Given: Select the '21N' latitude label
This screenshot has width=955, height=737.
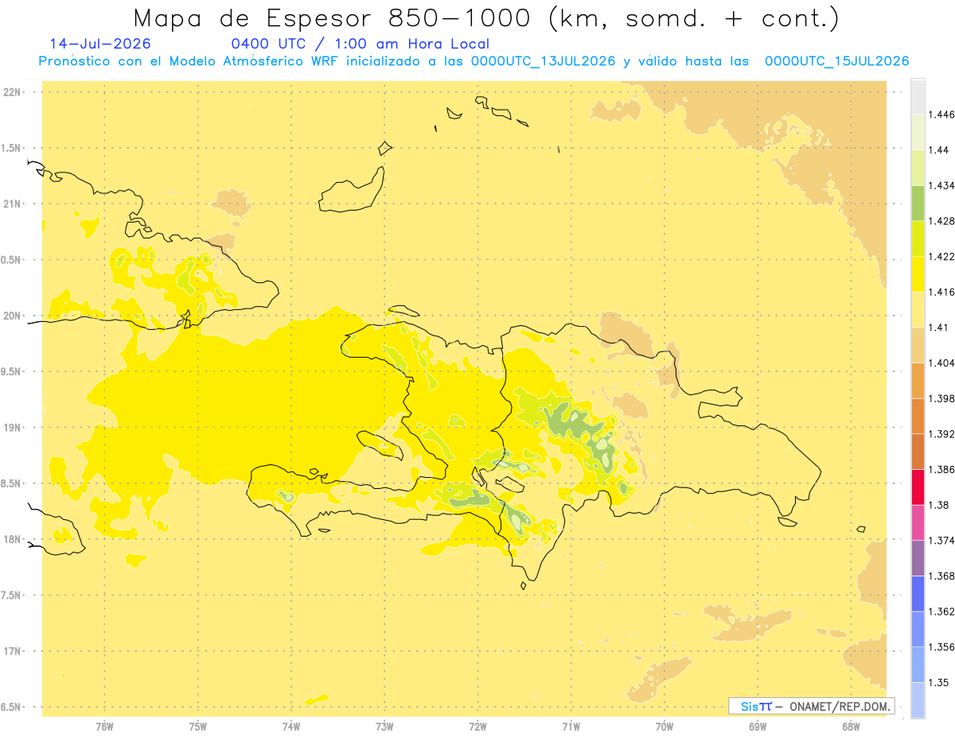Looking at the screenshot, I should point(12,204).
